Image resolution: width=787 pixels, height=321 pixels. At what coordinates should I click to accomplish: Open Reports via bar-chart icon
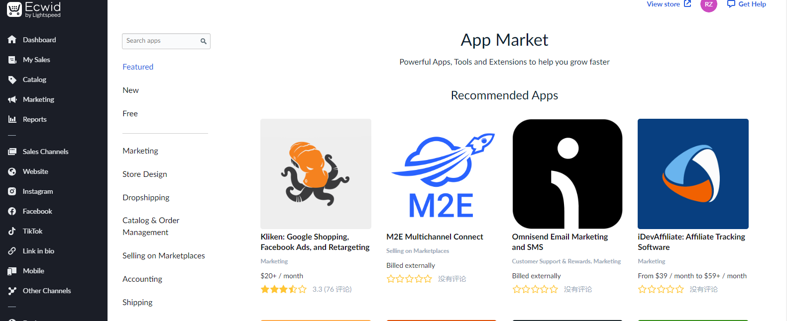[x=12, y=119]
